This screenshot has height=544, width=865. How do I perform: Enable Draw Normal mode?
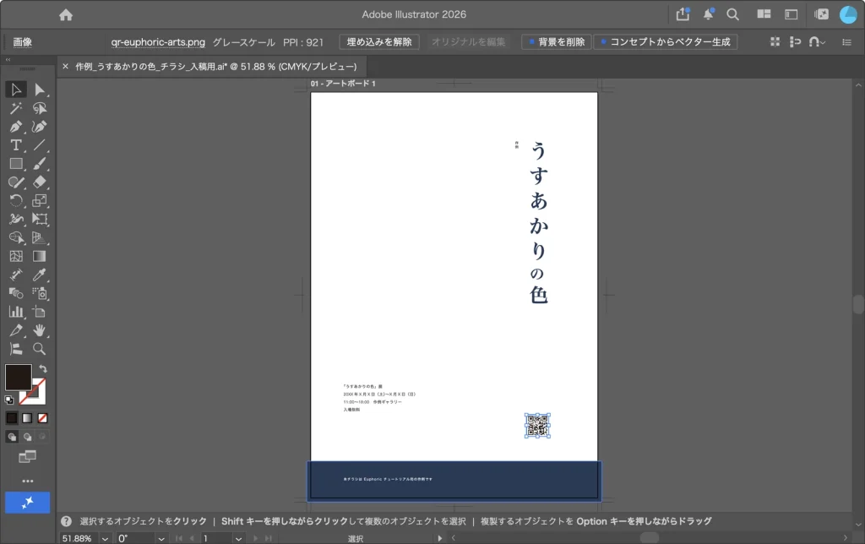pyautogui.click(x=12, y=437)
